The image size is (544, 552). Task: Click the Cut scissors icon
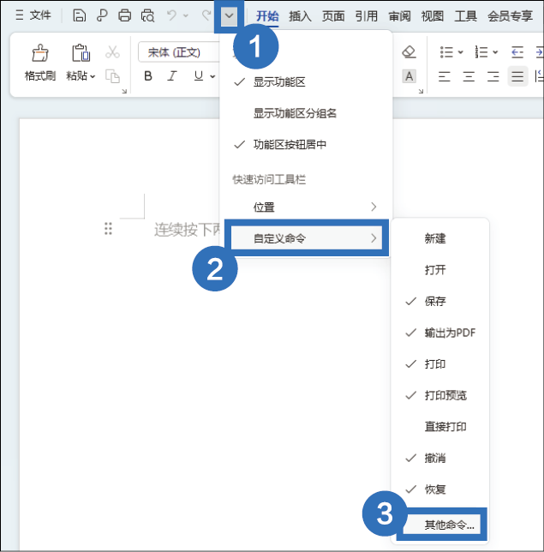coord(112,52)
